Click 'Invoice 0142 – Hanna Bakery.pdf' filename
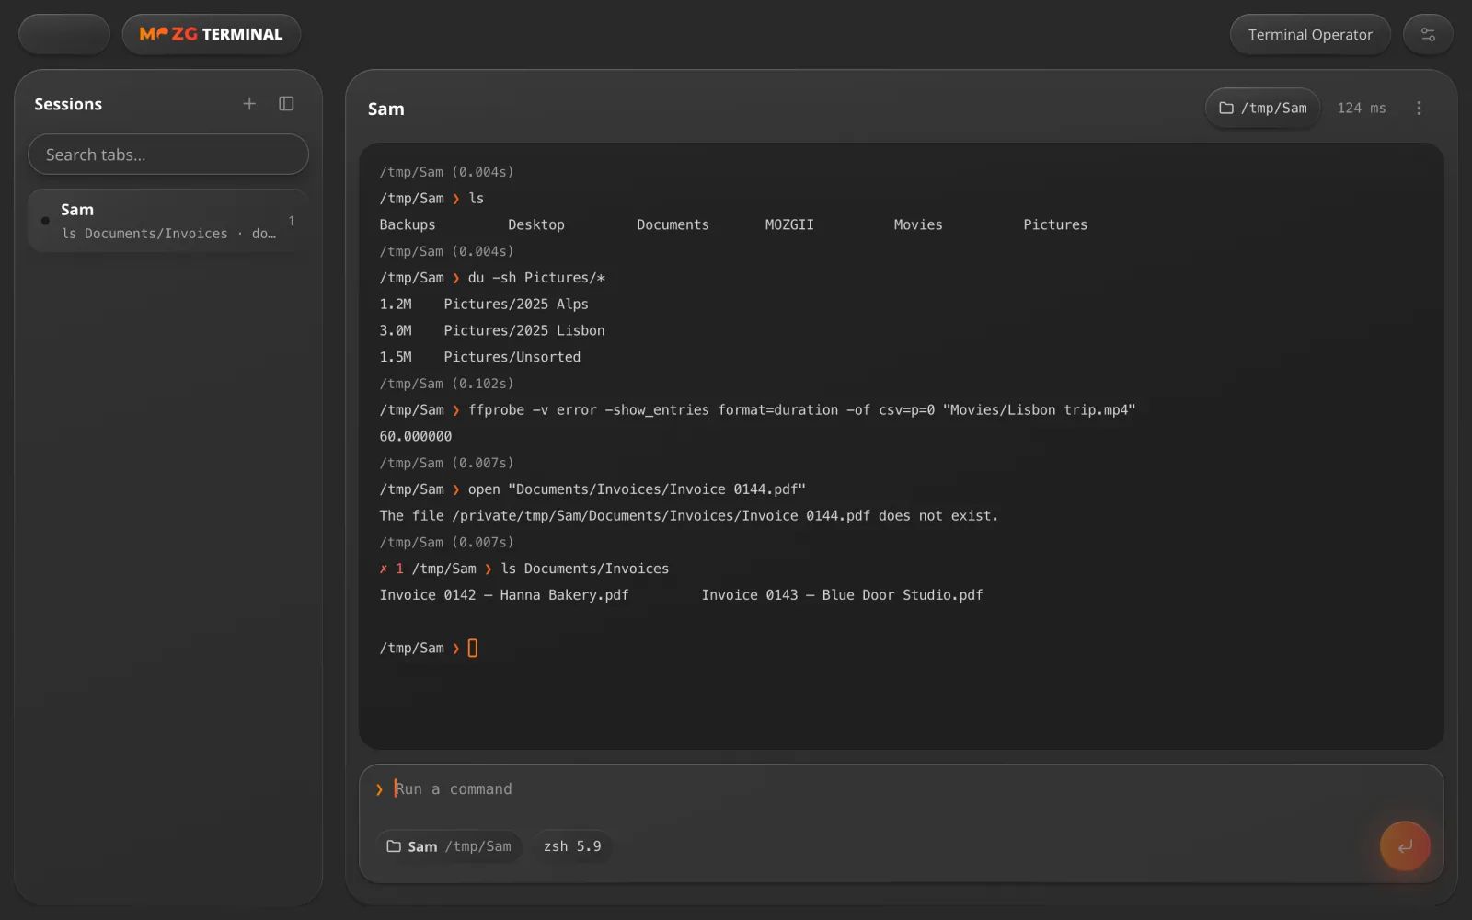Viewport: 1472px width, 920px height. (x=504, y=595)
